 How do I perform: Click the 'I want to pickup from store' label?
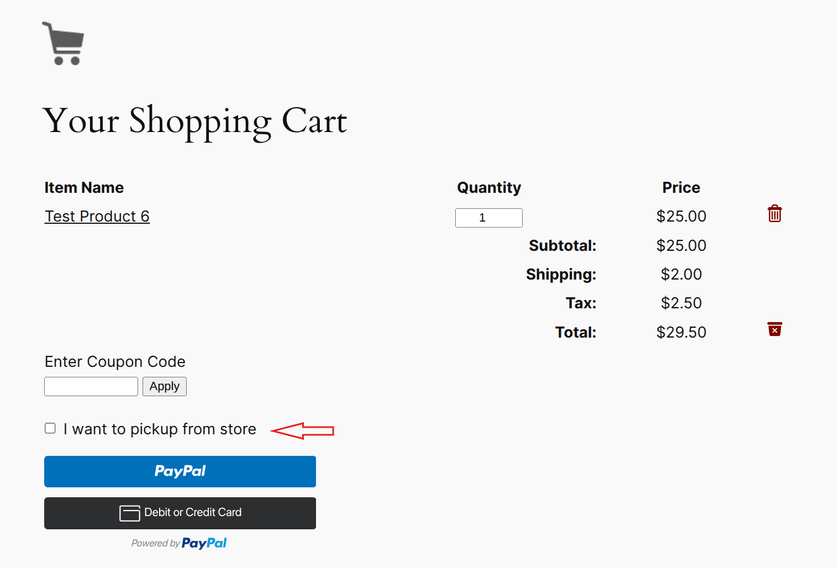pos(160,429)
